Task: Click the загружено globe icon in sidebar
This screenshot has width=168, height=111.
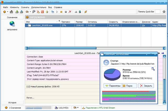Action: click(x=12, y=24)
